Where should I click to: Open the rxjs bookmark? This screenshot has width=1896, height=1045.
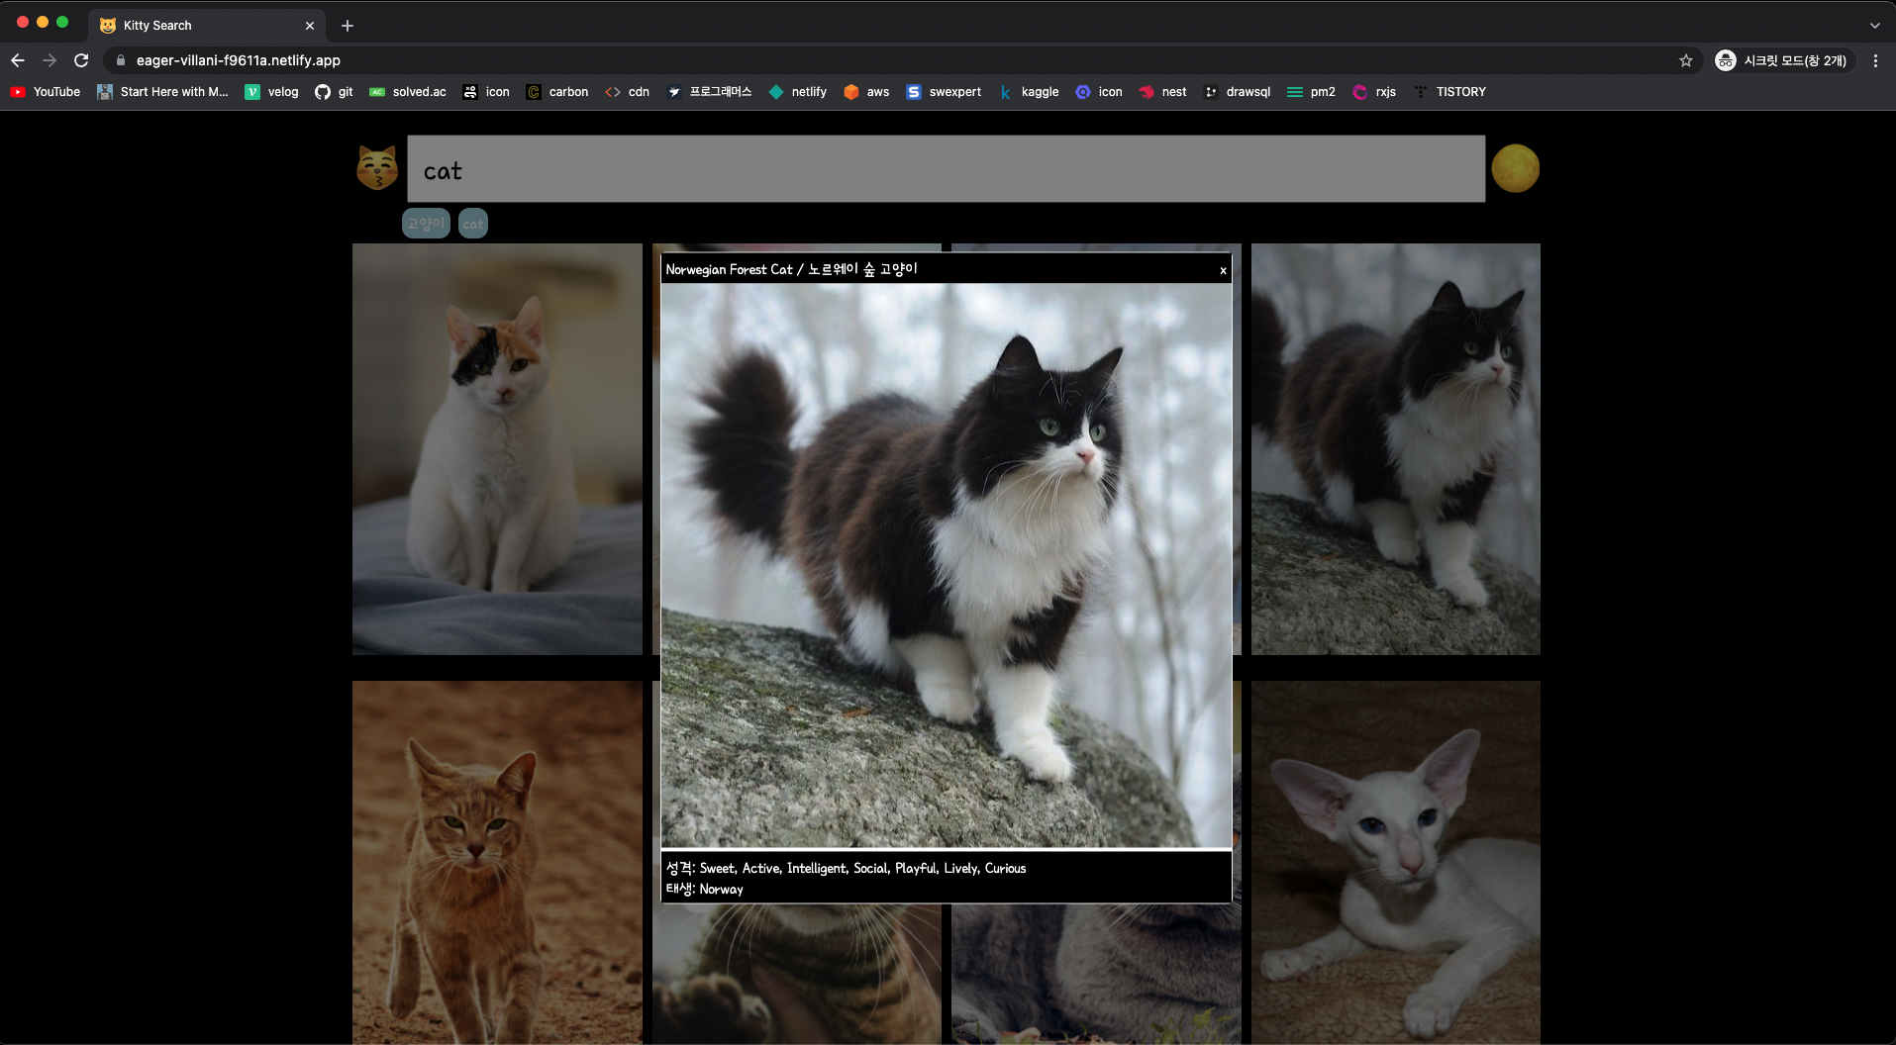click(x=1374, y=91)
